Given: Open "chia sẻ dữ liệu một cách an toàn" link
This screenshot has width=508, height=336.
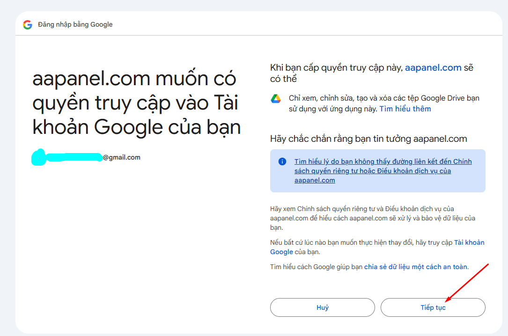Looking at the screenshot, I should [416, 267].
